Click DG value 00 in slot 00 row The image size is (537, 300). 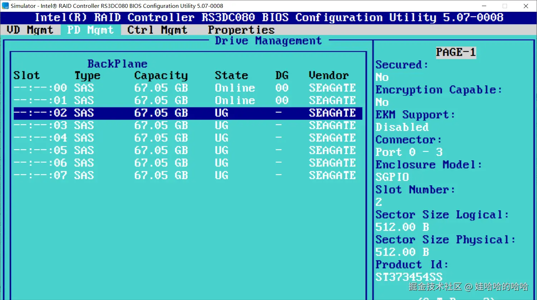282,88
